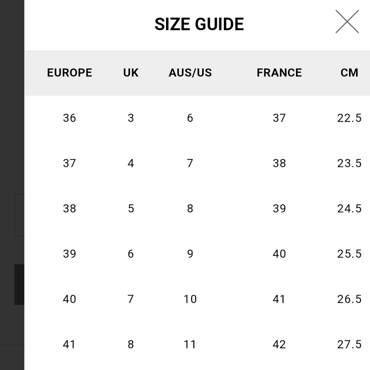
Task: Select Europe size 41 cell
Action: [69, 345]
